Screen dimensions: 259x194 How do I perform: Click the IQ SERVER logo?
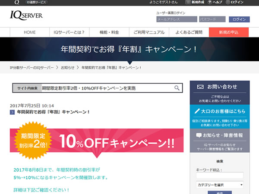26,16
